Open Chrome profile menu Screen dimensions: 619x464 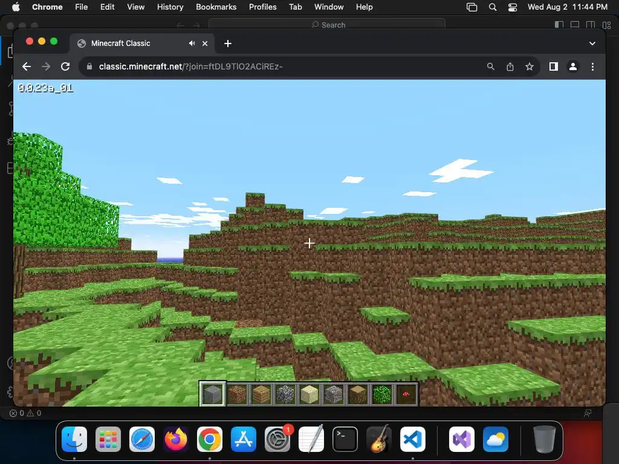[573, 66]
